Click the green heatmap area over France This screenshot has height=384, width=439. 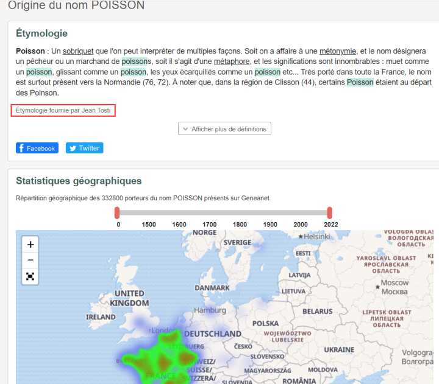click(162, 360)
